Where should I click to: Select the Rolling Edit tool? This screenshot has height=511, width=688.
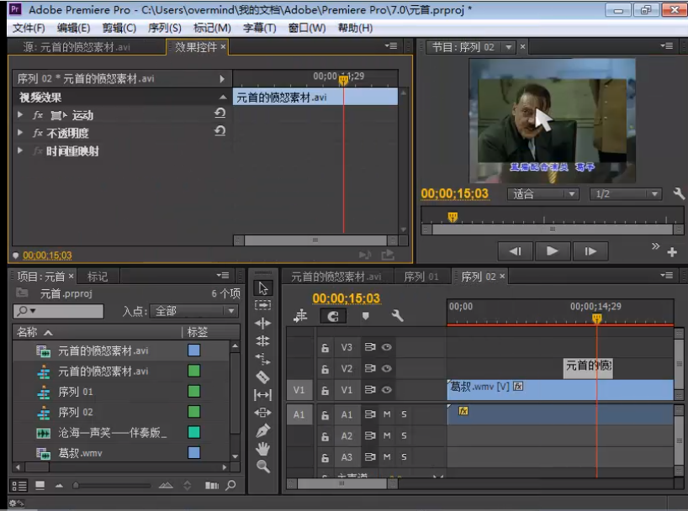point(262,341)
